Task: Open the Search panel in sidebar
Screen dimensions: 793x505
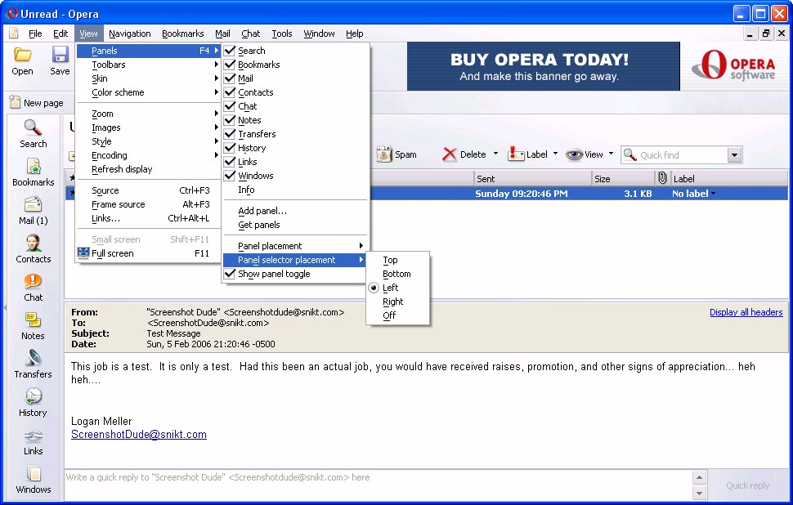Action: point(34,133)
